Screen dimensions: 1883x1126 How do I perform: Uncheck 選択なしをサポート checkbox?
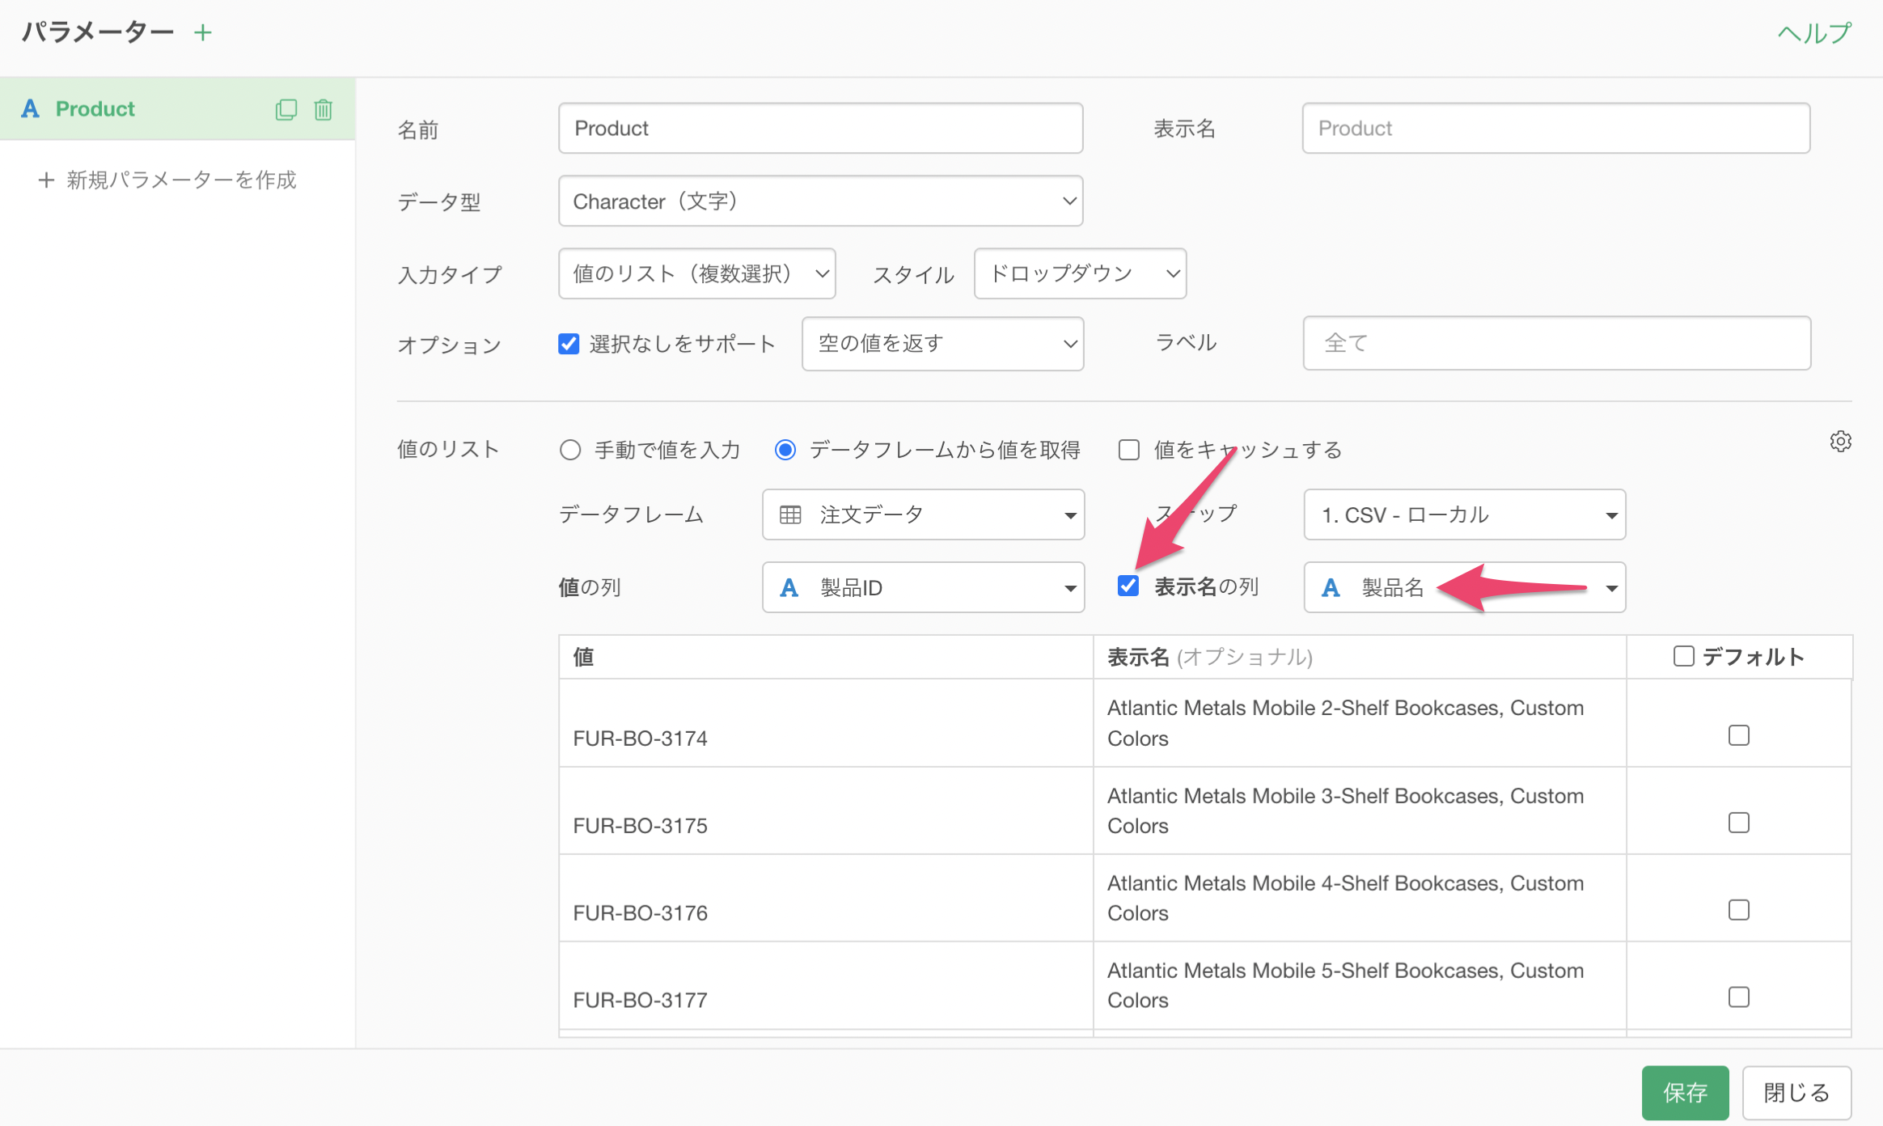(569, 344)
